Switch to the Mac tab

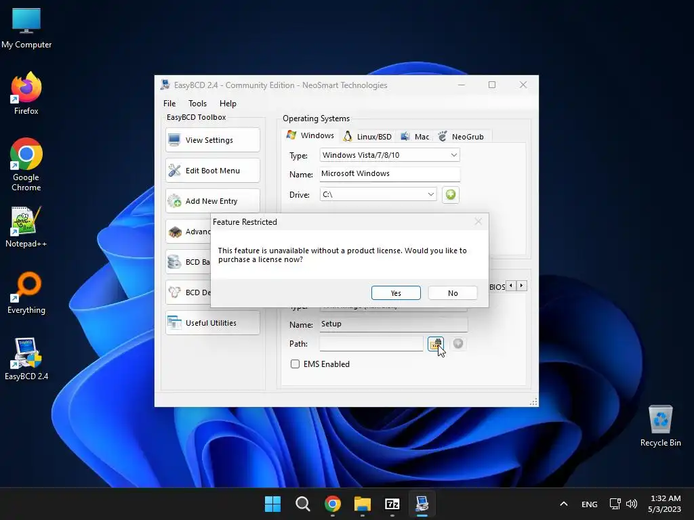[415, 137]
